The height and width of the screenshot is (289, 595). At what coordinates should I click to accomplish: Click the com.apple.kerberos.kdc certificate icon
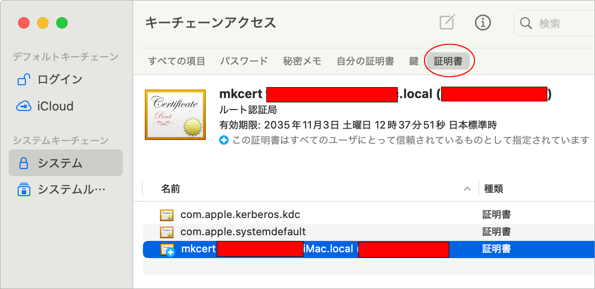click(x=167, y=215)
